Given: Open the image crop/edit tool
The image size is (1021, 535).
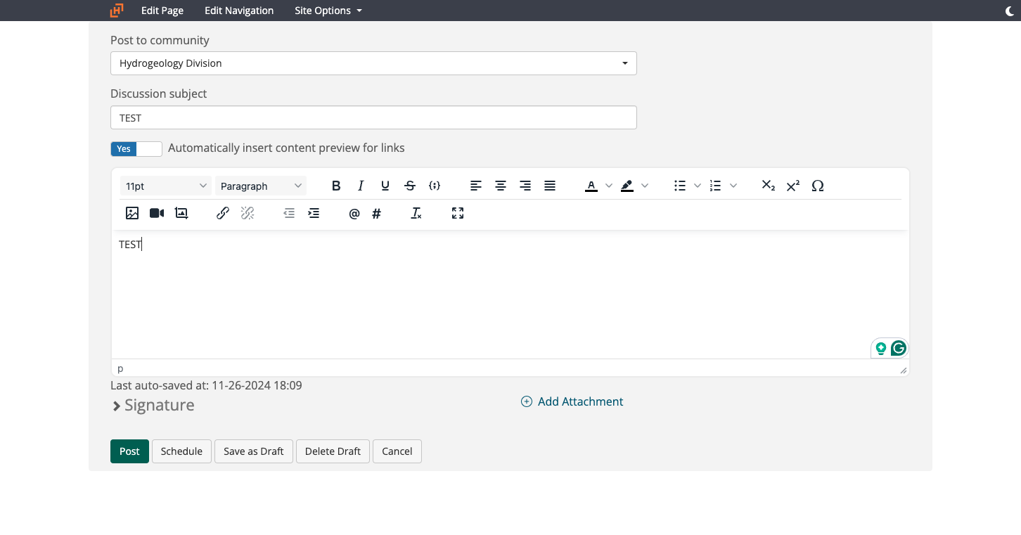Looking at the screenshot, I should point(181,213).
